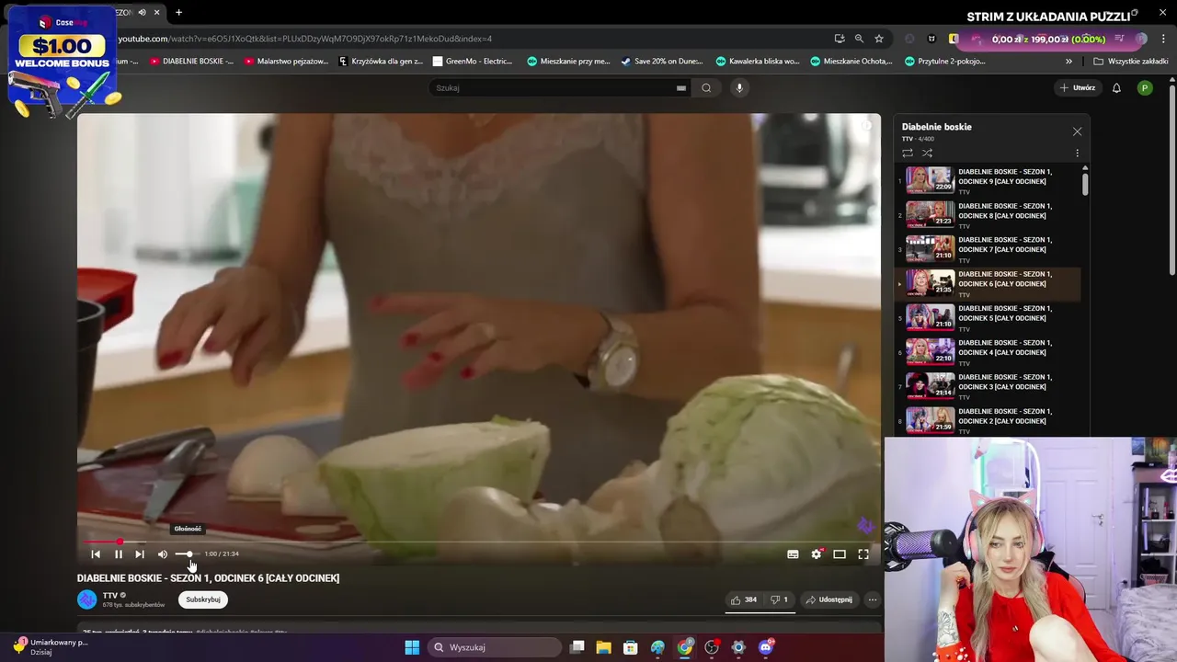Open the Chrome three-dot menu
Image resolution: width=1177 pixels, height=662 pixels.
pyautogui.click(x=1163, y=39)
